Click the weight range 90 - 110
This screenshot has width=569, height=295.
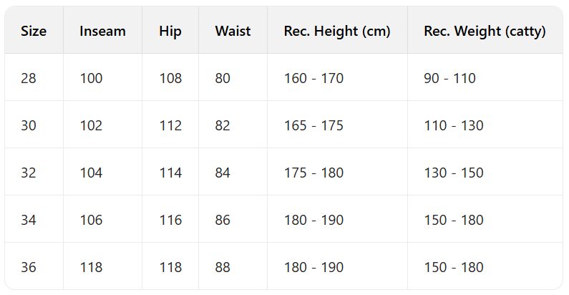click(x=449, y=78)
